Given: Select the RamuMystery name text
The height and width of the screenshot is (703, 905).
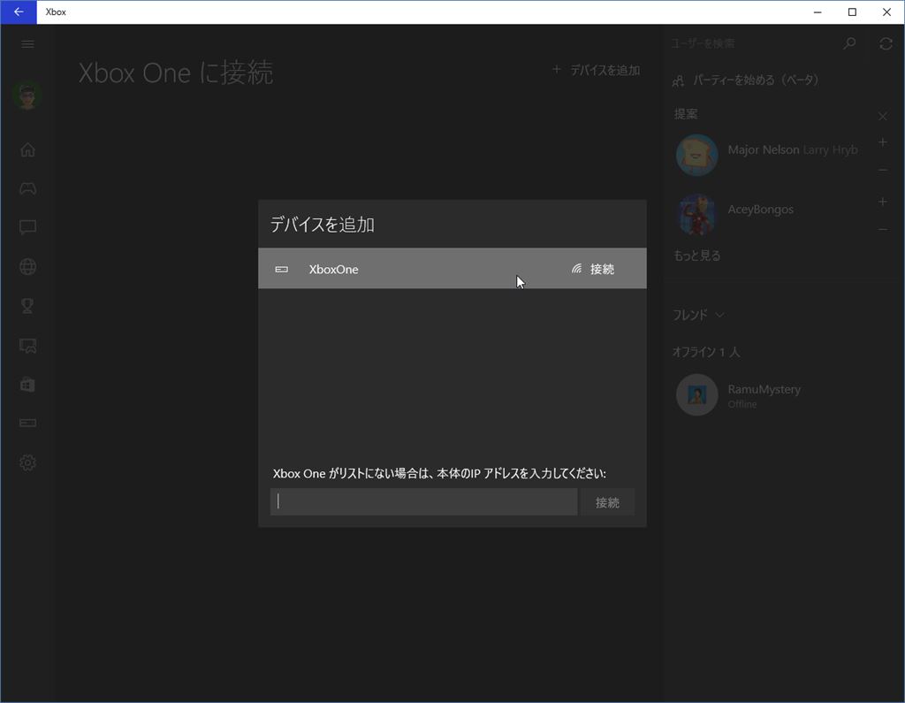Looking at the screenshot, I should pos(764,389).
